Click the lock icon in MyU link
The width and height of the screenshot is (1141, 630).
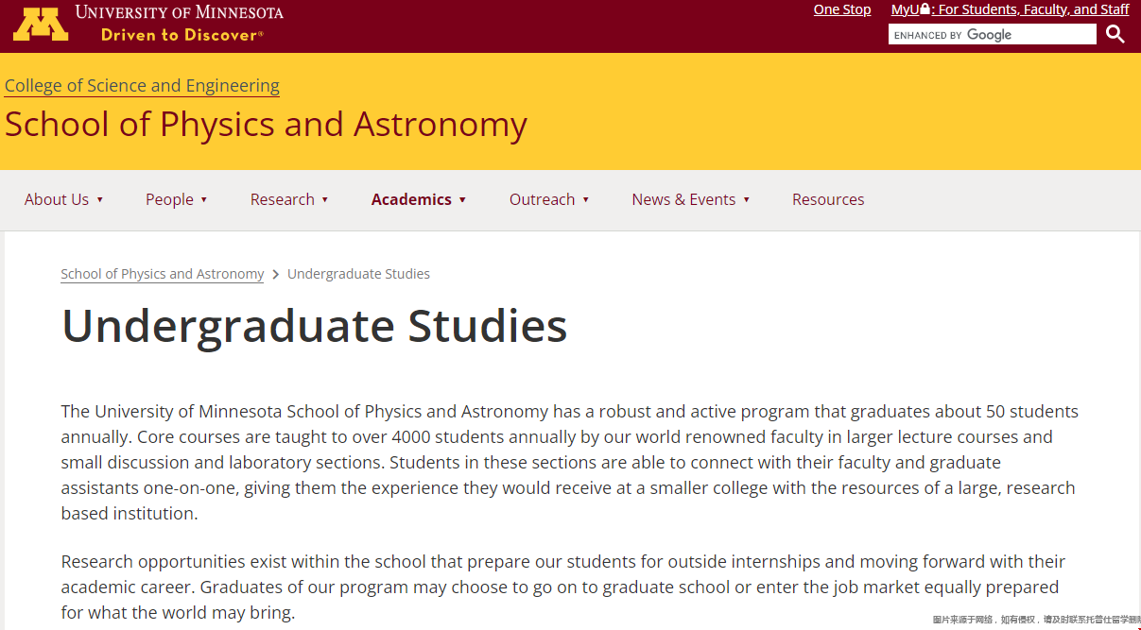coord(925,9)
